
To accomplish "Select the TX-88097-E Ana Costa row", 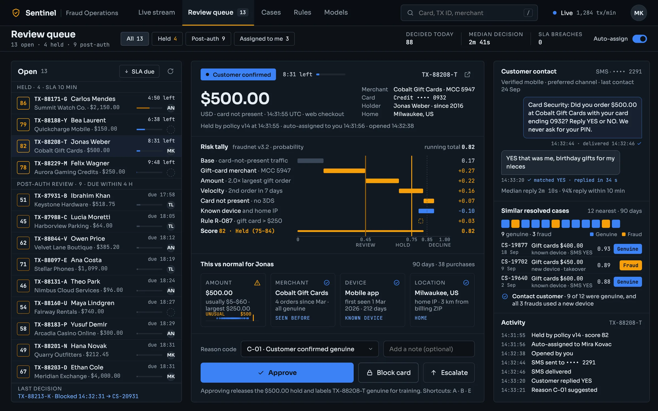I will pyautogui.click(x=96, y=264).
